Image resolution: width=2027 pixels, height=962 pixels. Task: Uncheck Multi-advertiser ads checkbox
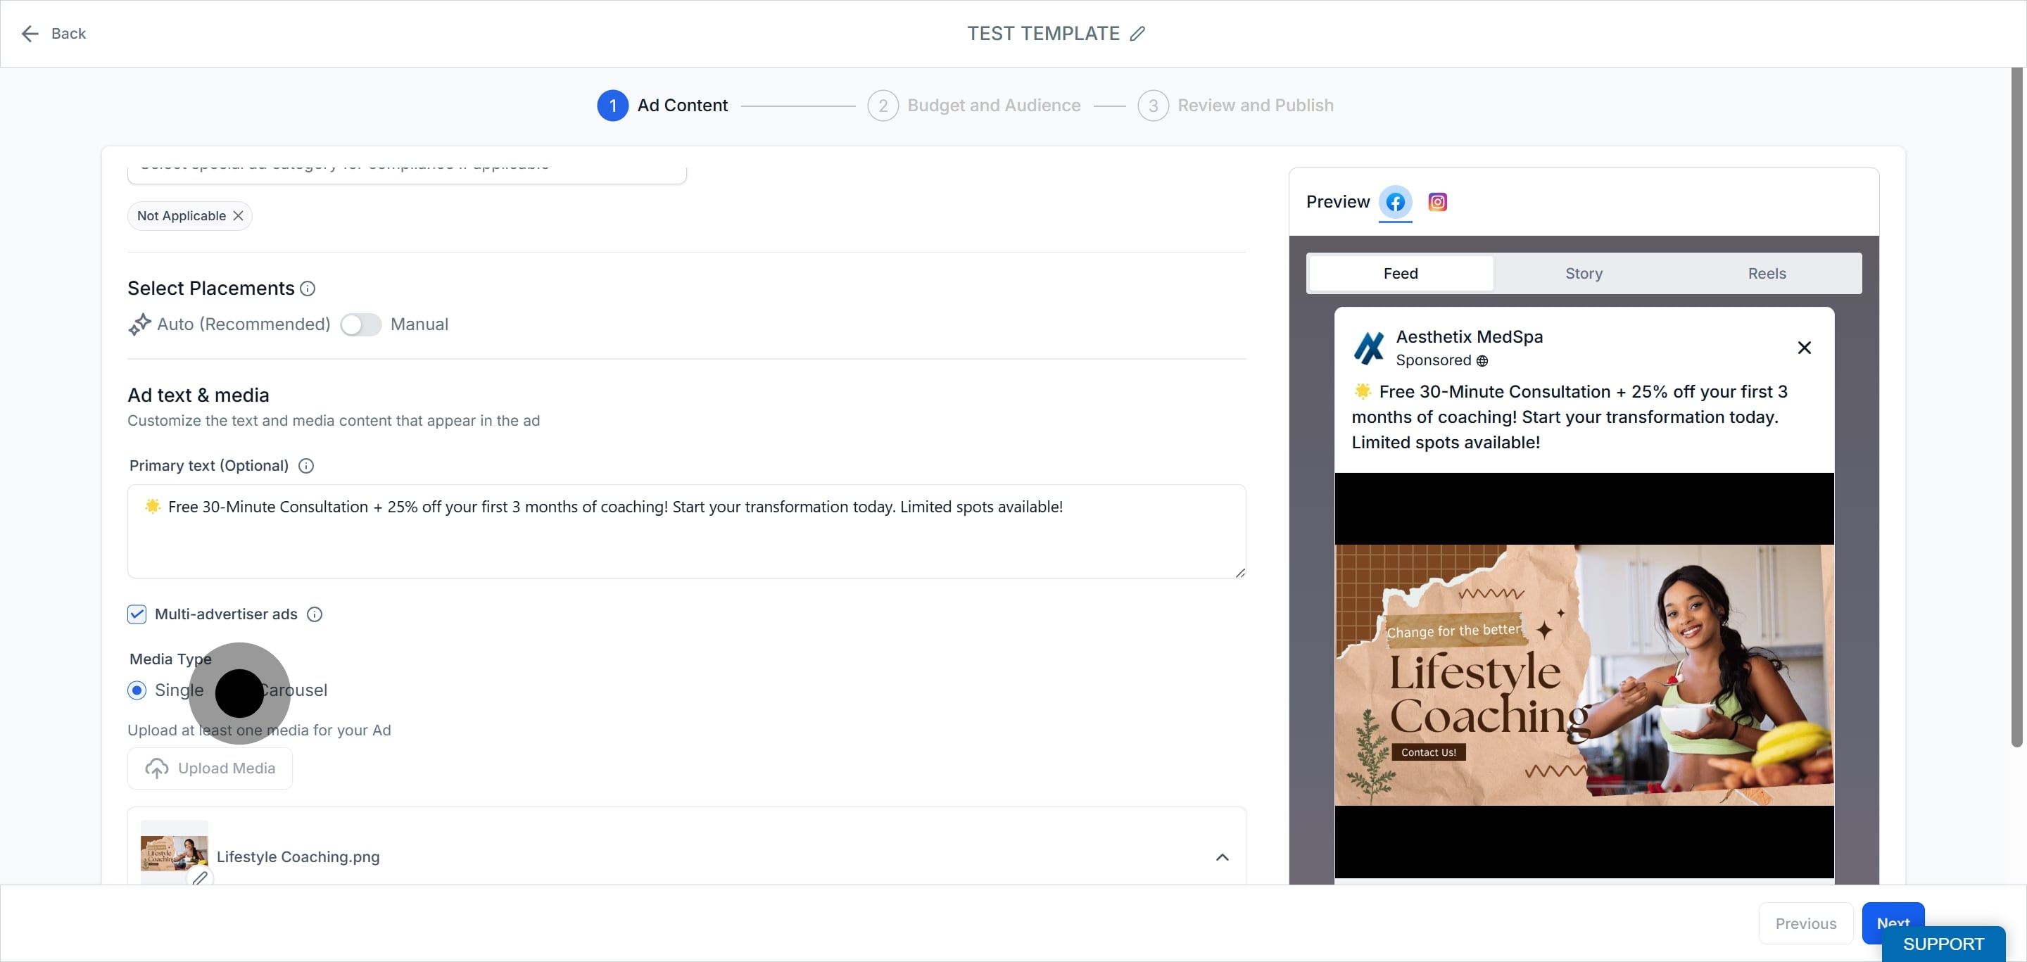pos(137,614)
